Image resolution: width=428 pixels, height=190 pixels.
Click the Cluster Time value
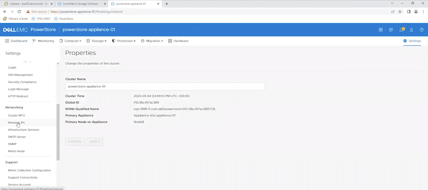pyautogui.click(x=161, y=96)
